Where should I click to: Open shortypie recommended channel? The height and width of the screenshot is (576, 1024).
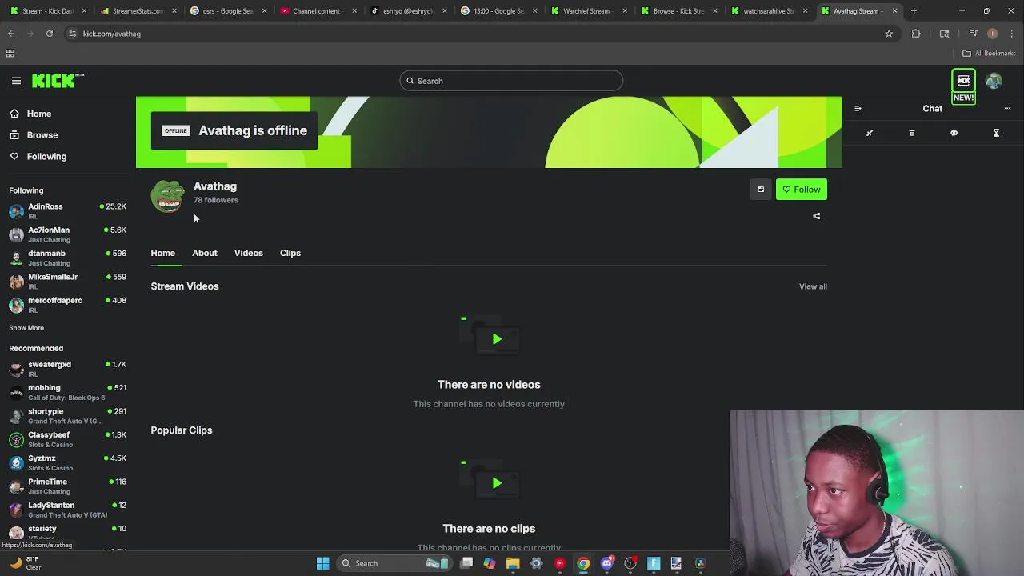[x=68, y=415]
